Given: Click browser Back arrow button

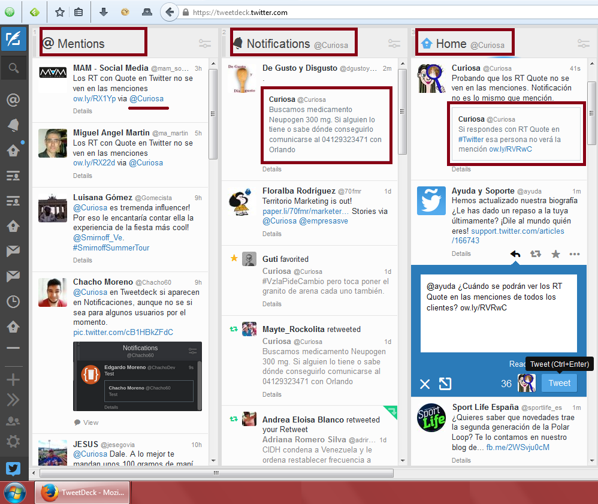Looking at the screenshot, I should point(170,12).
